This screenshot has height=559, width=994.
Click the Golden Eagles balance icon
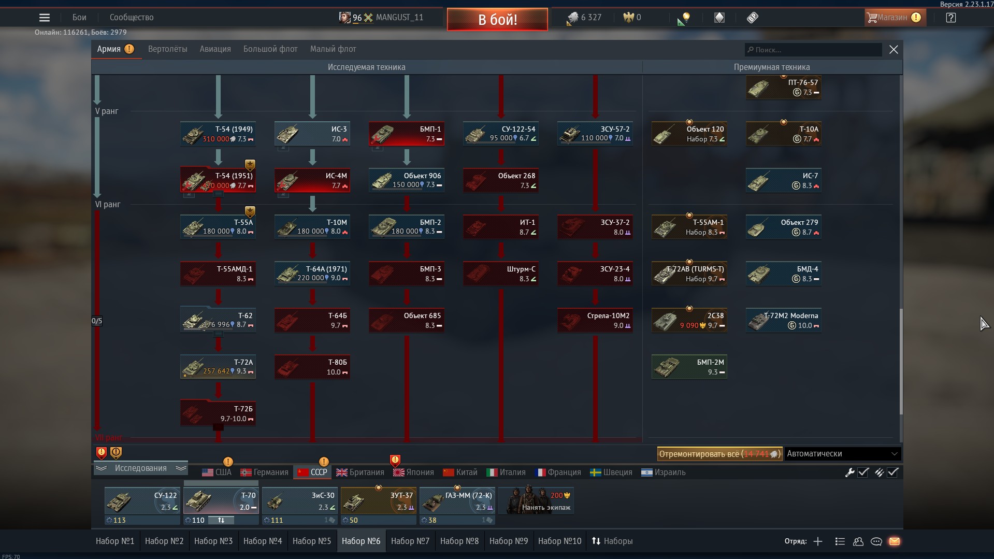629,18
